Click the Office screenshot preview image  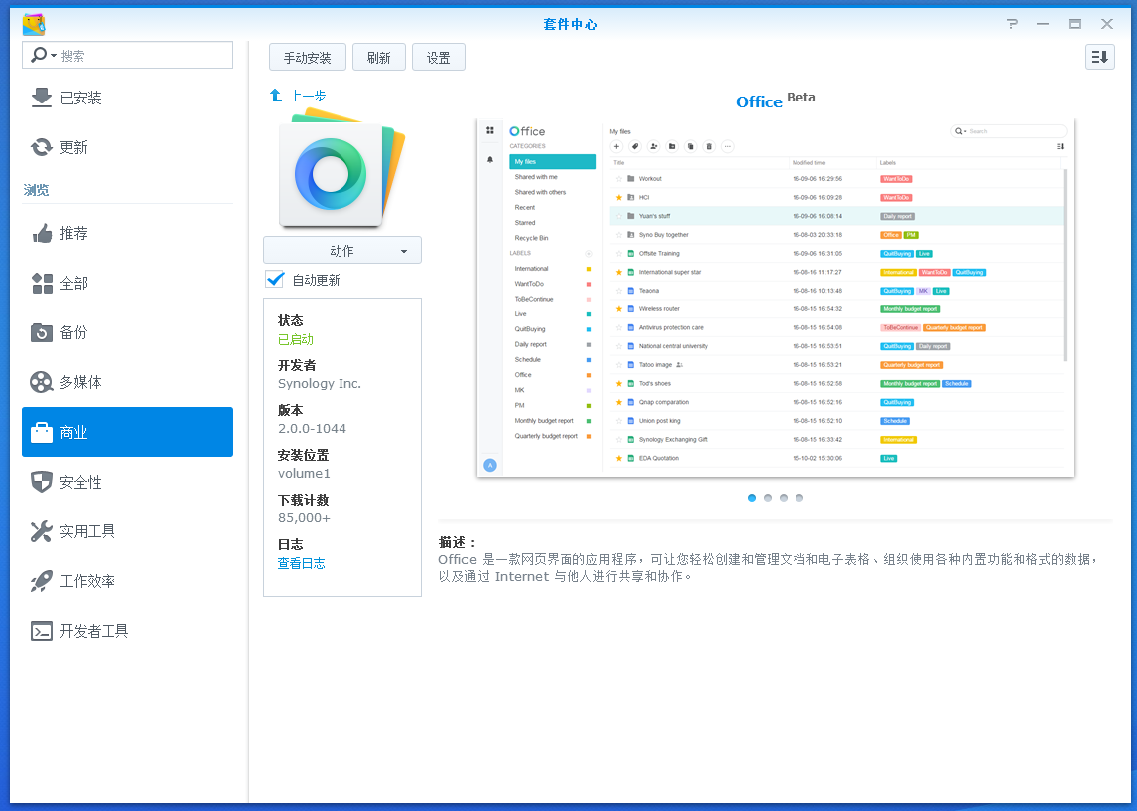point(776,298)
